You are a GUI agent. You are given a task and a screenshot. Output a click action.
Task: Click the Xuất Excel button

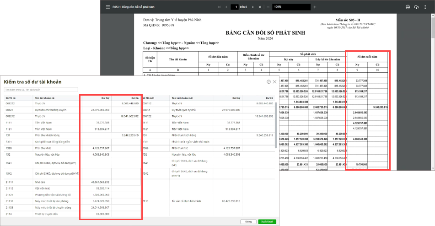coord(266,221)
